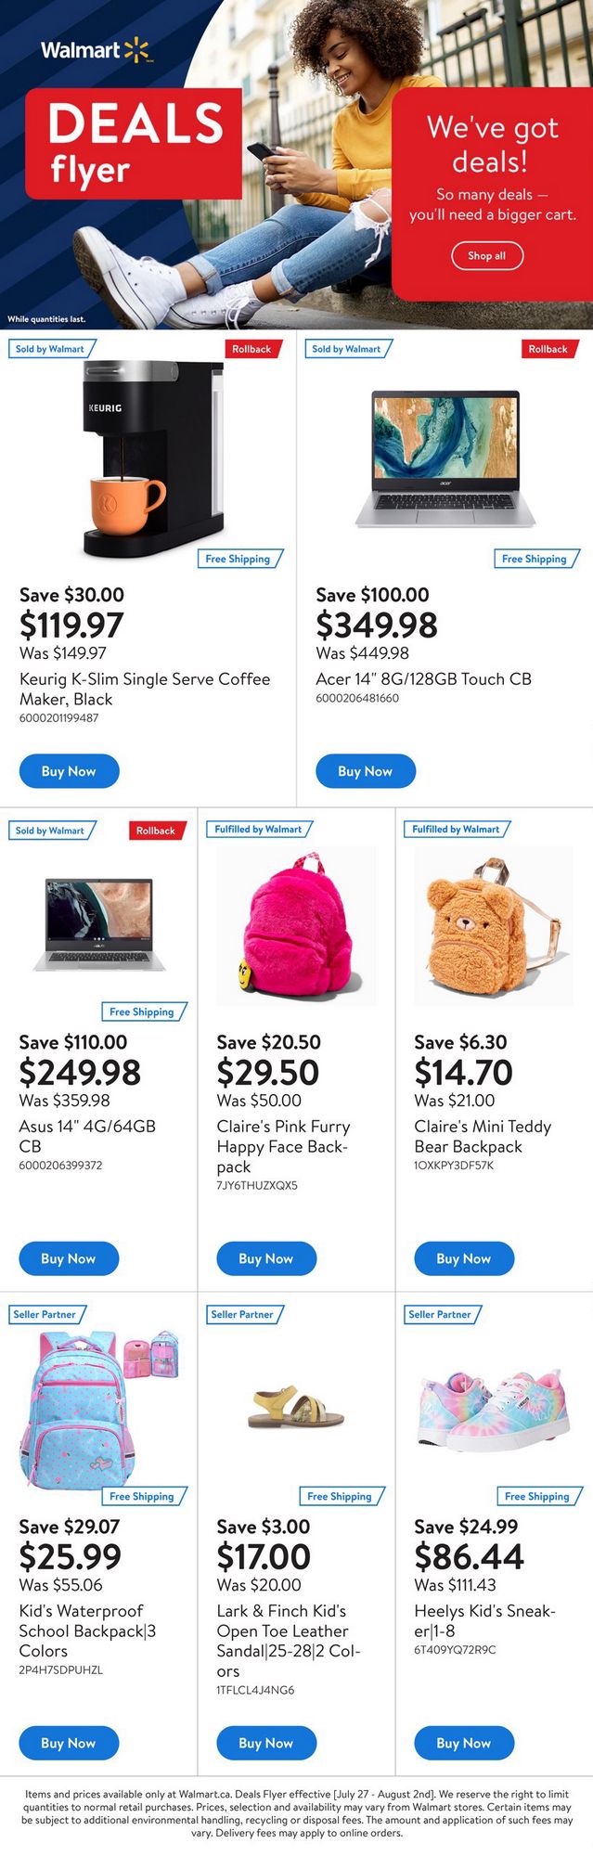Open Lark & Finch sandal image
593x1856 pixels.
tap(296, 1408)
